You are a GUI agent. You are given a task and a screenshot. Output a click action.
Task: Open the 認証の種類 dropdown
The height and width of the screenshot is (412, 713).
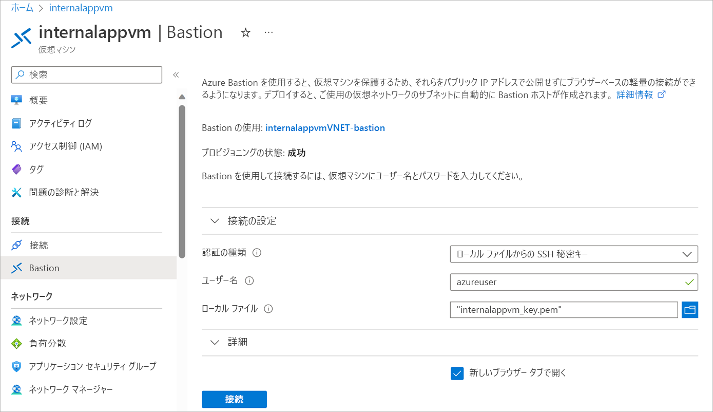pos(574,254)
